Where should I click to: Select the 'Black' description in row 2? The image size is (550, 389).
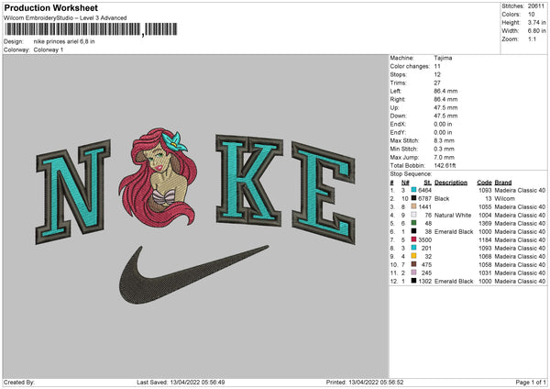[x=442, y=198]
